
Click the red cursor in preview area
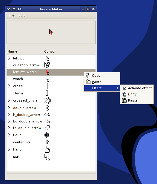(x=51, y=32)
